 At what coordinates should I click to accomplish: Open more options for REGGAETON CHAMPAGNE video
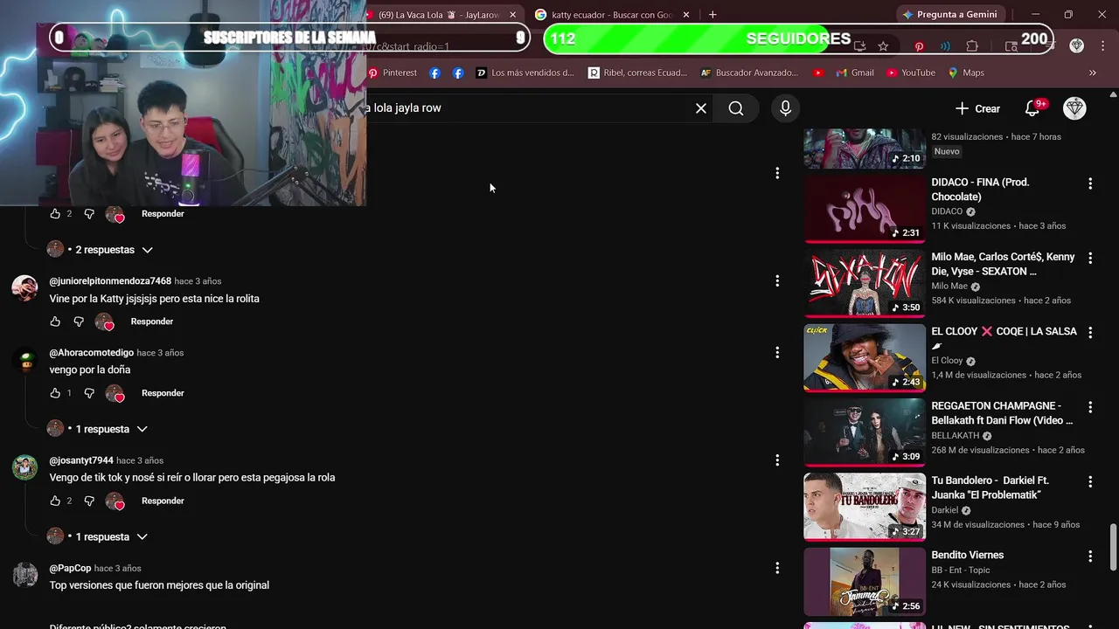[1090, 407]
